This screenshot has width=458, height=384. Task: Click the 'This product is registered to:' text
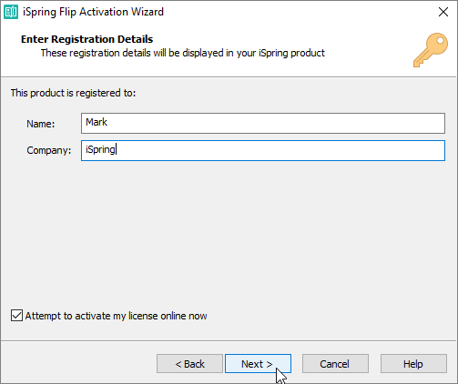tap(73, 93)
